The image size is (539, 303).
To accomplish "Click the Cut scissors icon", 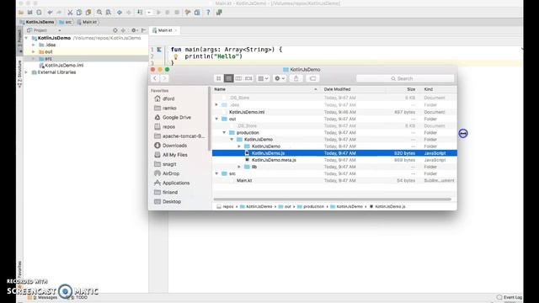I will [70, 13].
